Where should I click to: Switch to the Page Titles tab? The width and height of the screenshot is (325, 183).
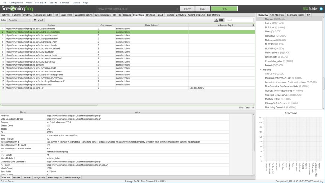coord(66,15)
